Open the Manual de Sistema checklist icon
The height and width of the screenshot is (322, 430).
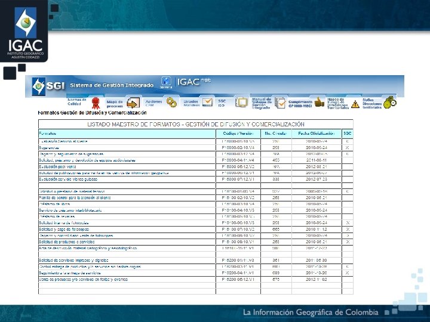280,103
